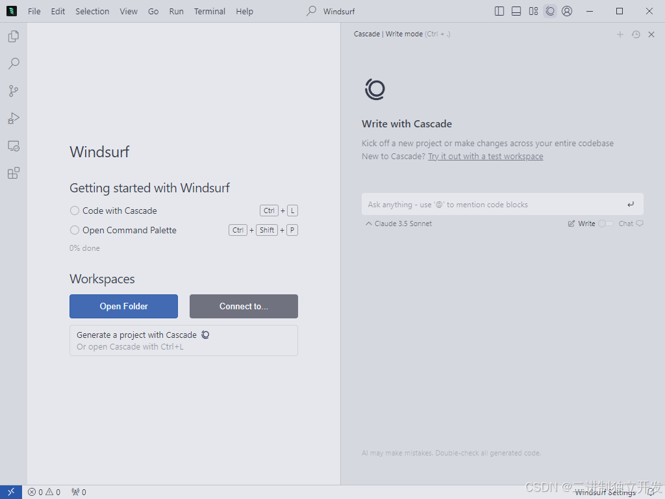The height and width of the screenshot is (499, 665).
Task: Click Generate a project with Cascade card
Action: point(184,340)
